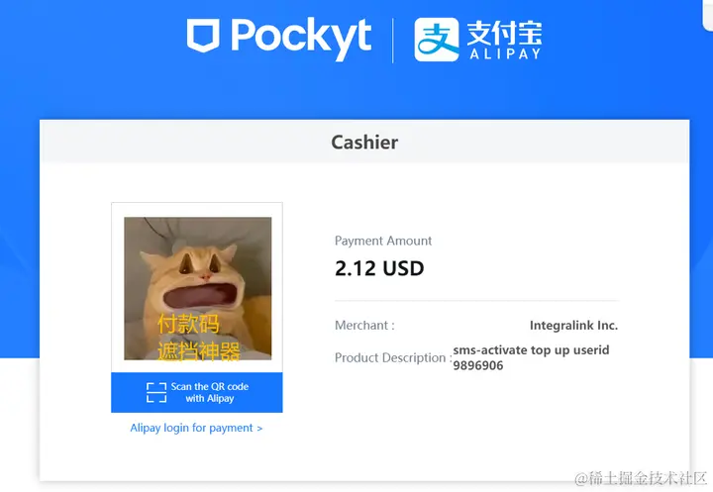
Task: Click the sms-activate top up userid text
Action: (531, 350)
